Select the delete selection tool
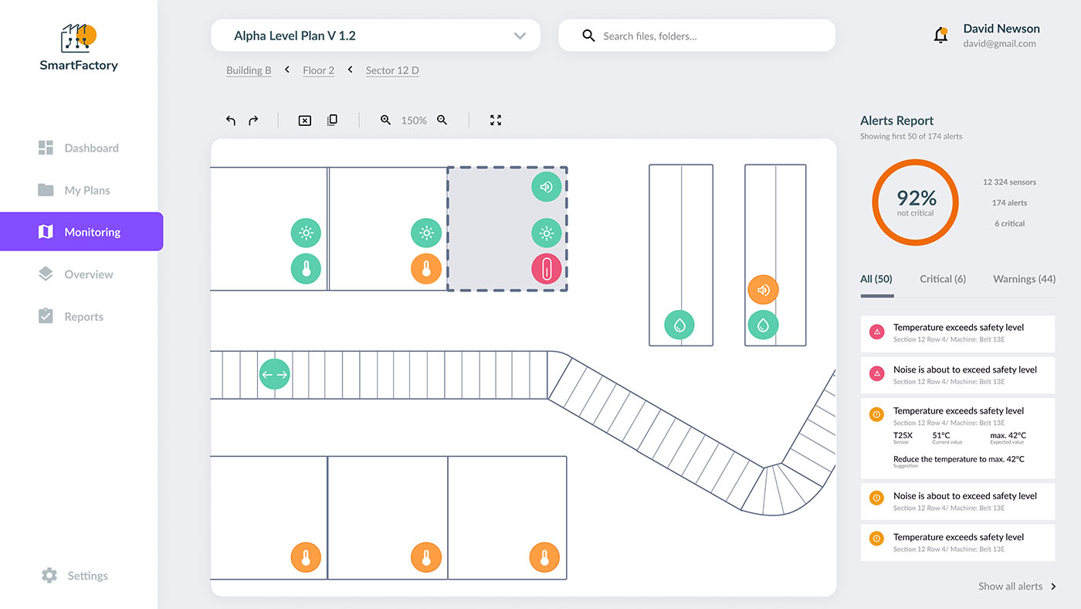Image resolution: width=1081 pixels, height=609 pixels. (x=304, y=121)
